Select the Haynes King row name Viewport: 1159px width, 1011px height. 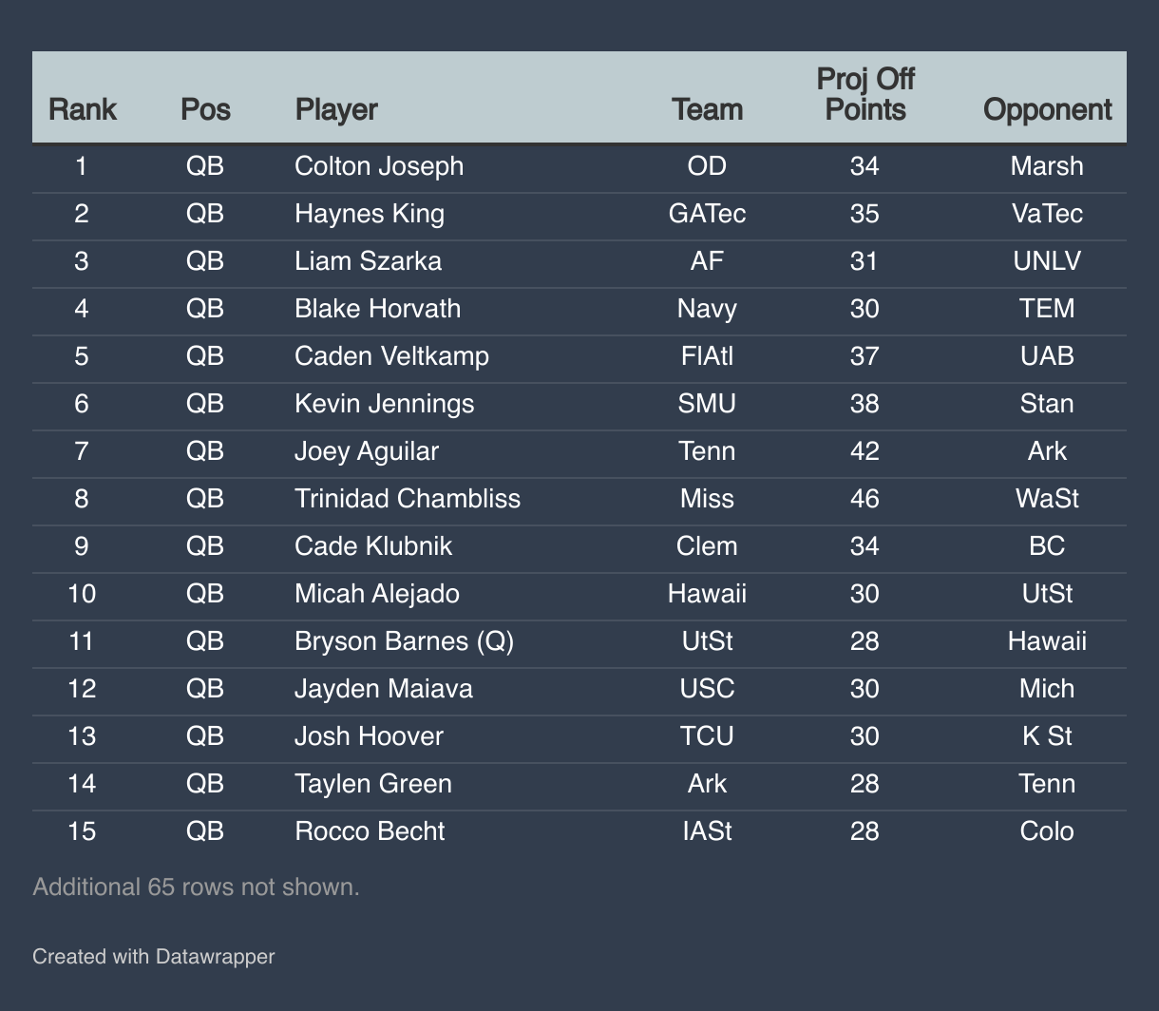point(370,214)
